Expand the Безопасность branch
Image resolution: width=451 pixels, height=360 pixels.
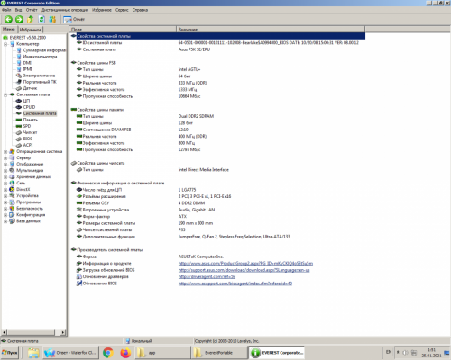pyautogui.click(x=5, y=209)
